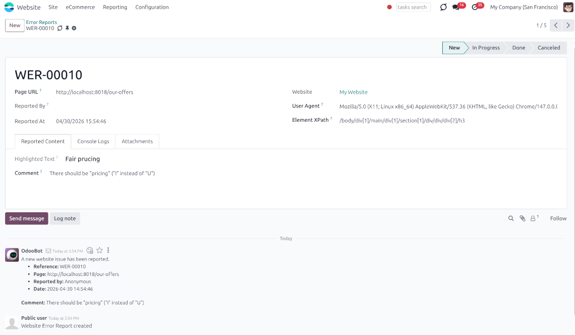
Task: Star OdooBot's message as favorite
Action: (99, 250)
